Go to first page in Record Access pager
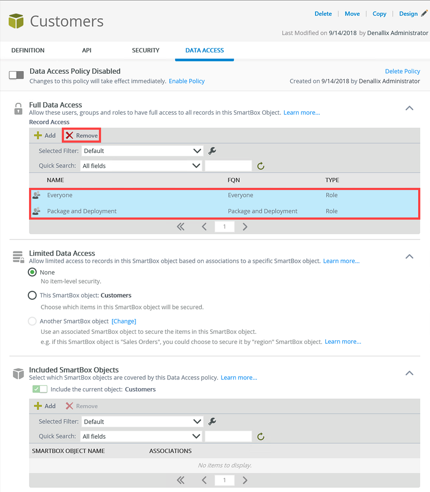This screenshot has width=430, height=492. [x=181, y=227]
